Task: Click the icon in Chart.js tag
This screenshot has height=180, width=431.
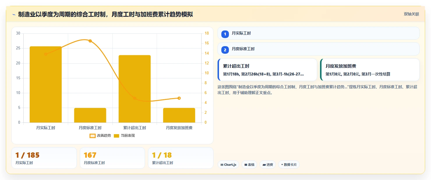Action: pos(222,165)
